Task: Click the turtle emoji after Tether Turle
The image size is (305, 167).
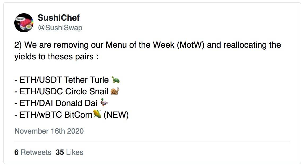Action: point(116,80)
